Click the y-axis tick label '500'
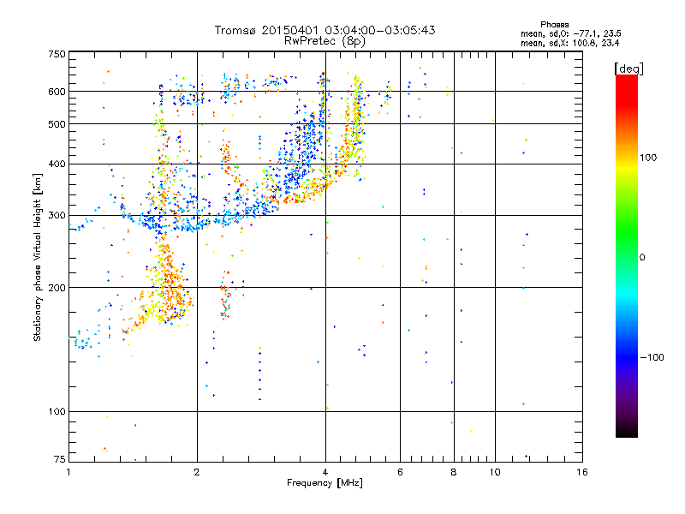The image size is (685, 514). (57, 124)
